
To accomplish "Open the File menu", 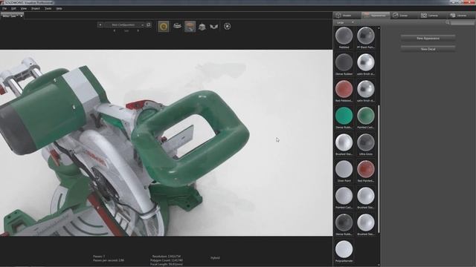I will pos(4,8).
